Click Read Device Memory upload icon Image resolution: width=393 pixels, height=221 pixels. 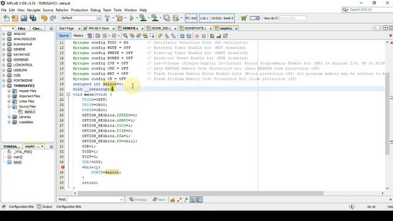coord(155,18)
